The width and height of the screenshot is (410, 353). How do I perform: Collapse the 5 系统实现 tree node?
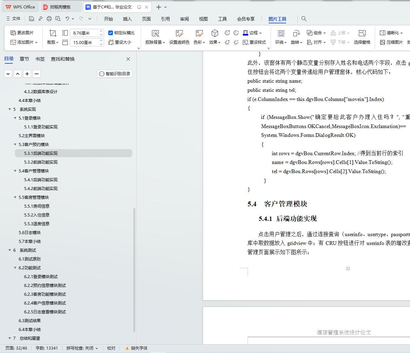coord(9,109)
